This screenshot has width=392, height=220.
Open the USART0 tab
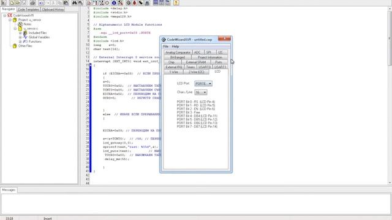205,67
